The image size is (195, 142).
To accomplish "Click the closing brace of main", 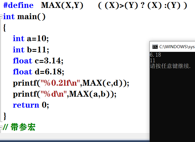I will (4, 116).
